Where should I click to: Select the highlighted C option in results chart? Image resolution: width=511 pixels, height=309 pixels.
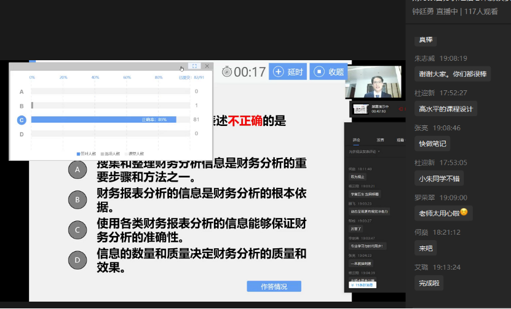(22, 120)
